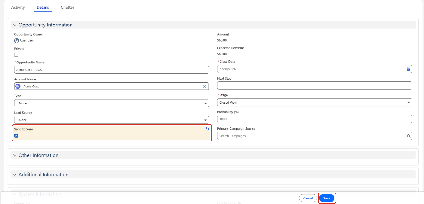The width and height of the screenshot is (424, 204).
Task: Click the owner name User User
Action: 27,40
